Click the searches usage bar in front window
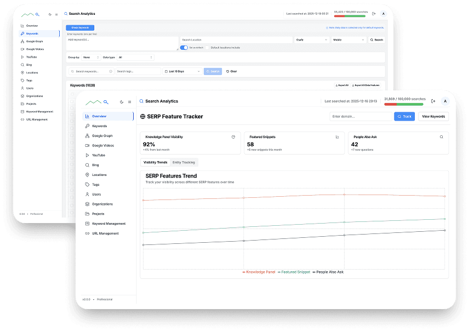Screen dimensions: 469x331 (404, 104)
